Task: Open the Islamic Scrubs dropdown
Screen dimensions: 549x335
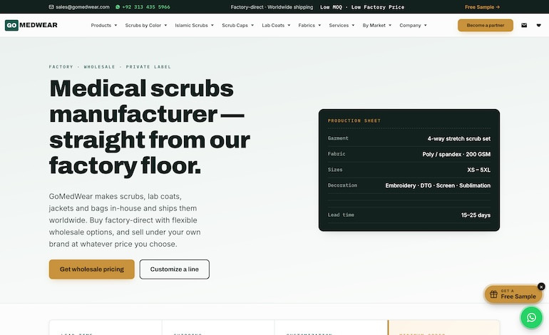Action: tap(195, 25)
